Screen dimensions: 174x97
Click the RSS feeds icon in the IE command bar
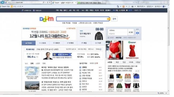(123, 6)
